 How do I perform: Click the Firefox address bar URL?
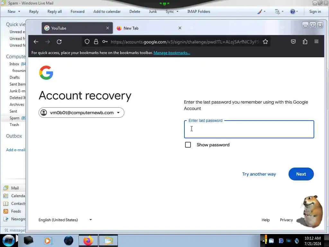pyautogui.click(x=185, y=42)
